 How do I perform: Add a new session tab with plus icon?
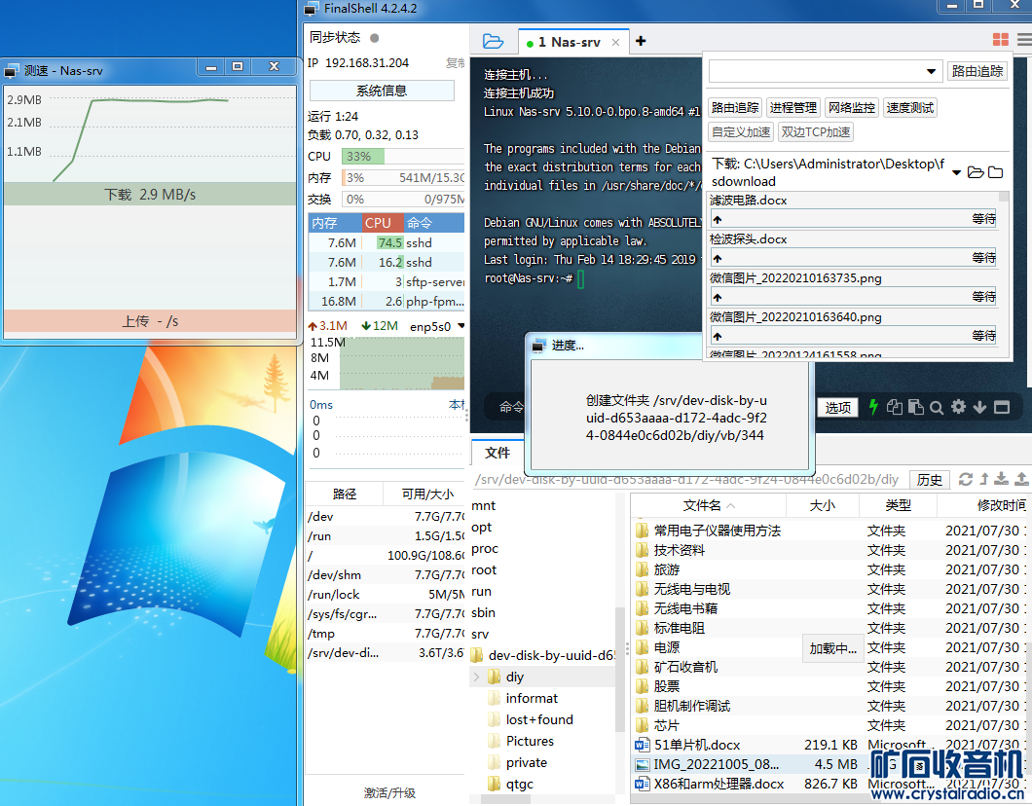(641, 41)
